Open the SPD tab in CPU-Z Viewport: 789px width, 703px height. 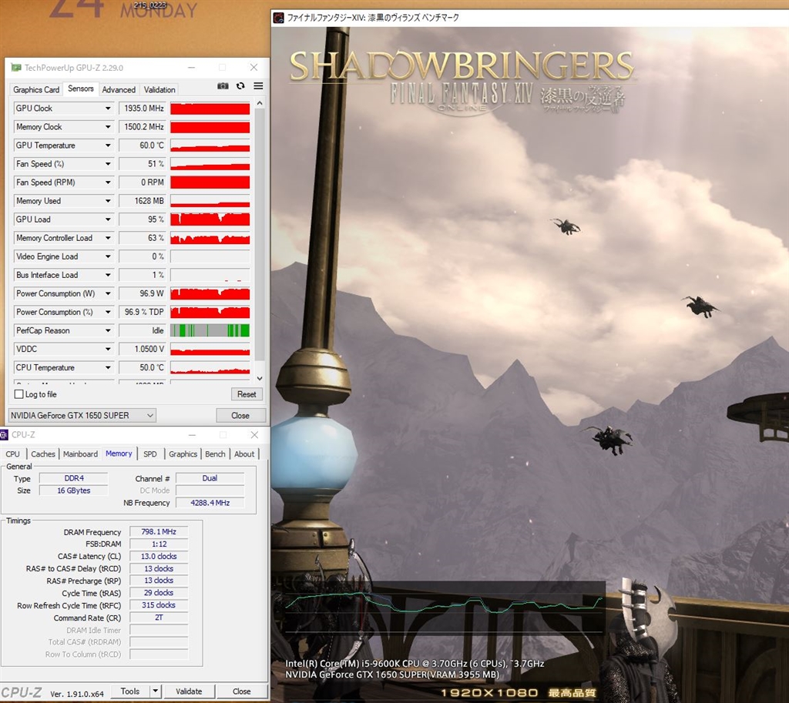[x=150, y=454]
